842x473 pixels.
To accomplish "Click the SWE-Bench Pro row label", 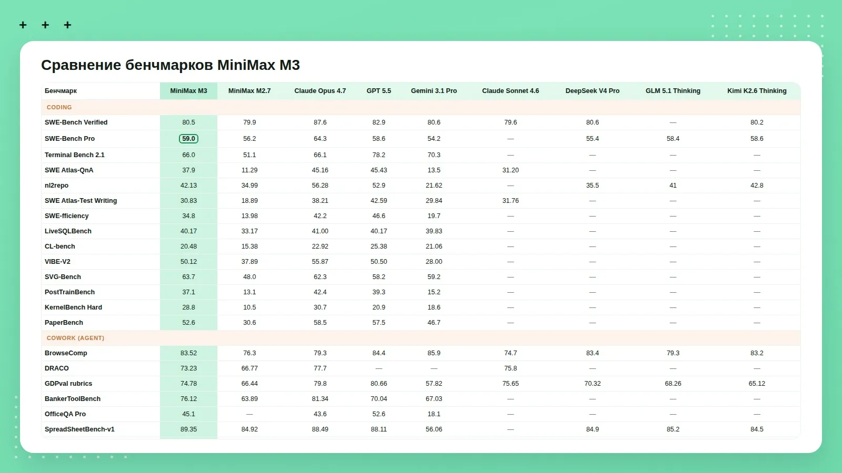I will (70, 139).
